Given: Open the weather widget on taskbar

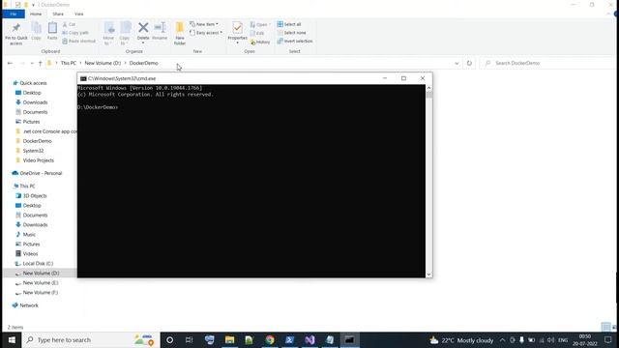Looking at the screenshot, I should point(461,339).
